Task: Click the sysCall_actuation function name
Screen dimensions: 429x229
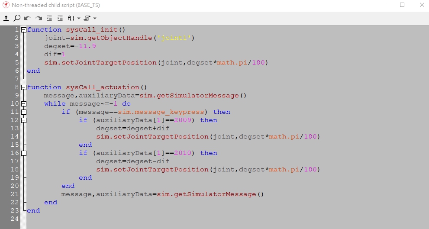Action: tap(103, 87)
